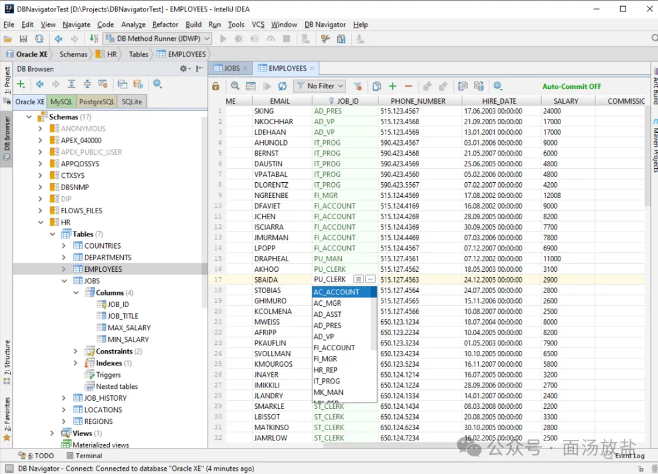Expand the EMPLOYEES table node in tree

point(64,269)
